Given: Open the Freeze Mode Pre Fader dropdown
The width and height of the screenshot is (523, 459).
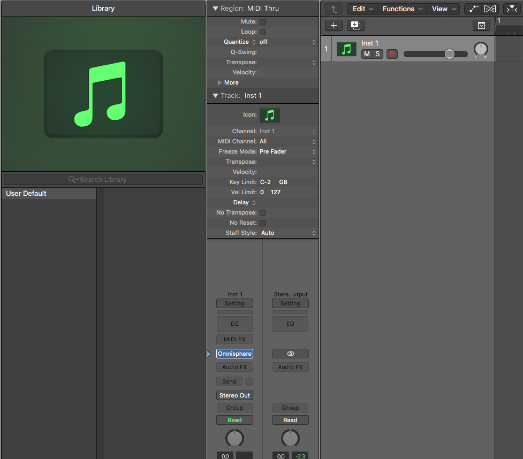Looking at the screenshot, I should (287, 152).
